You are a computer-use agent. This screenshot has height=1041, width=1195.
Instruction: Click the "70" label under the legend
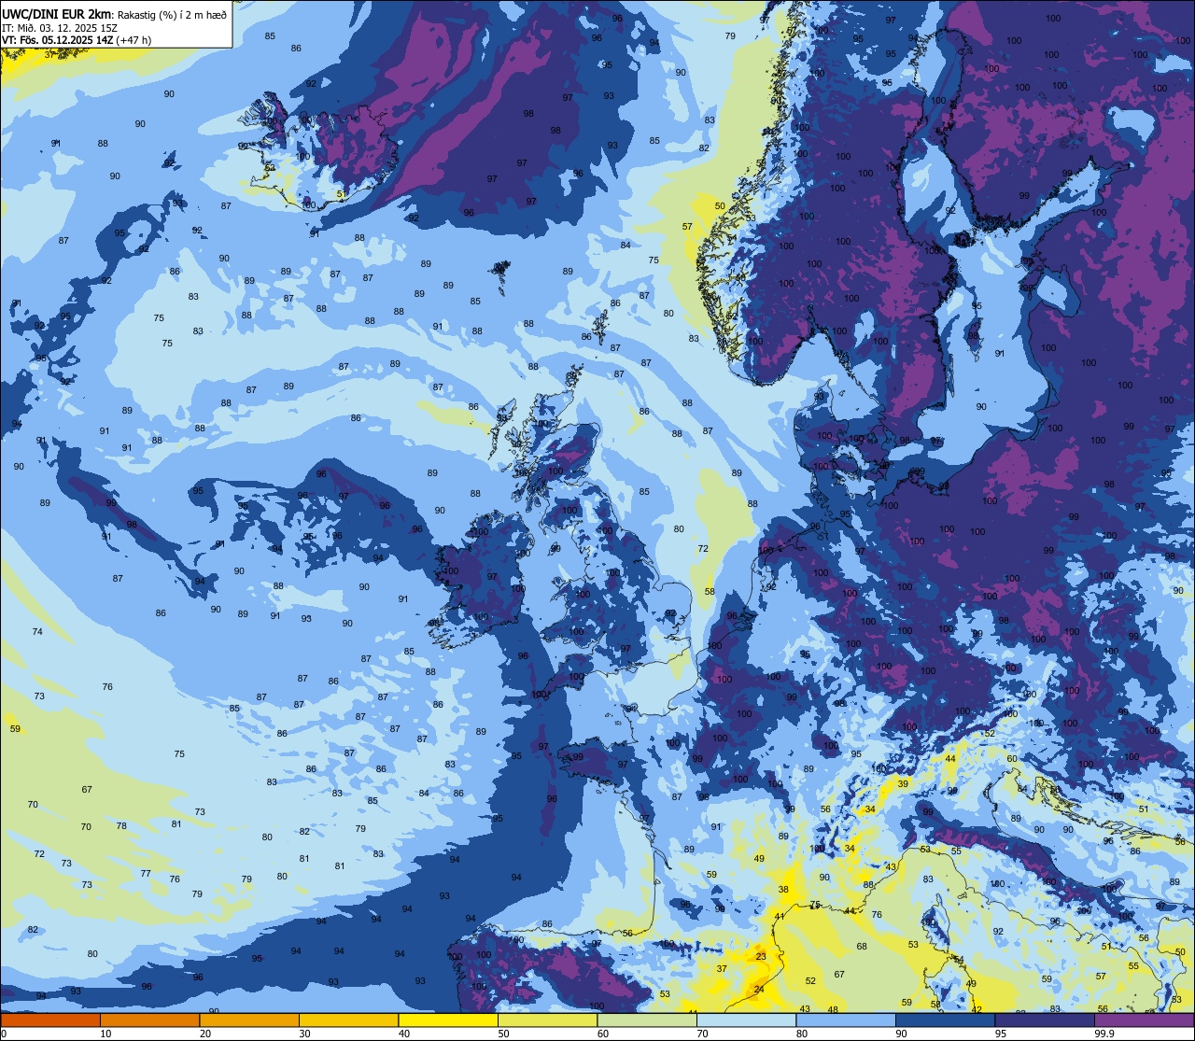(702, 1034)
